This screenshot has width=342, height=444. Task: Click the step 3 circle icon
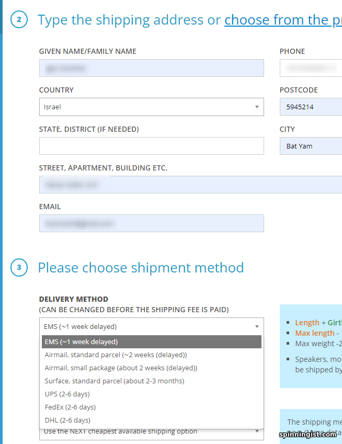click(x=19, y=268)
